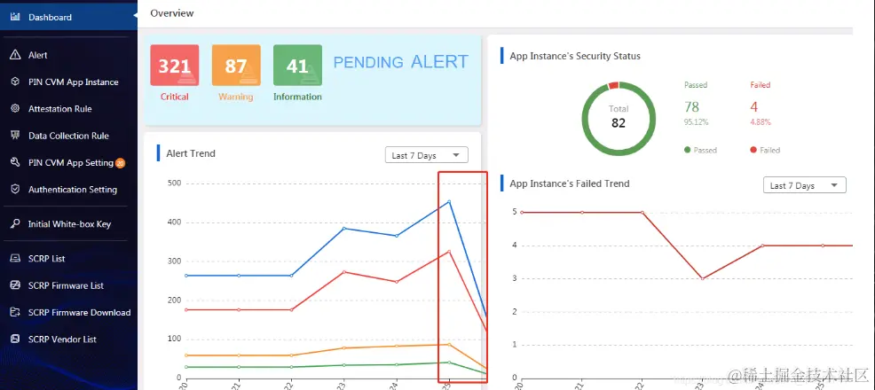Click the Alert triangle icon in sidebar
This screenshot has width=875, height=390.
point(16,55)
